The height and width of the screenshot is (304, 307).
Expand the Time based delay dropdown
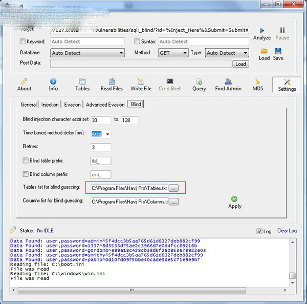click(107, 134)
